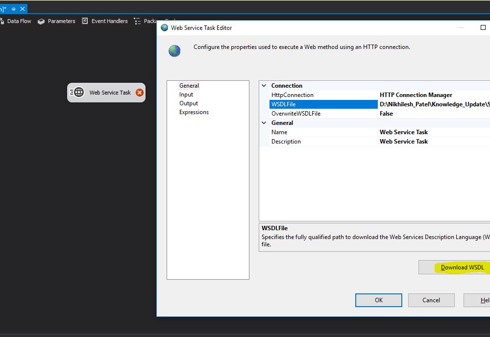Click the red error icon on Web Service Task
Screen dimensions: 490x337
click(x=140, y=93)
